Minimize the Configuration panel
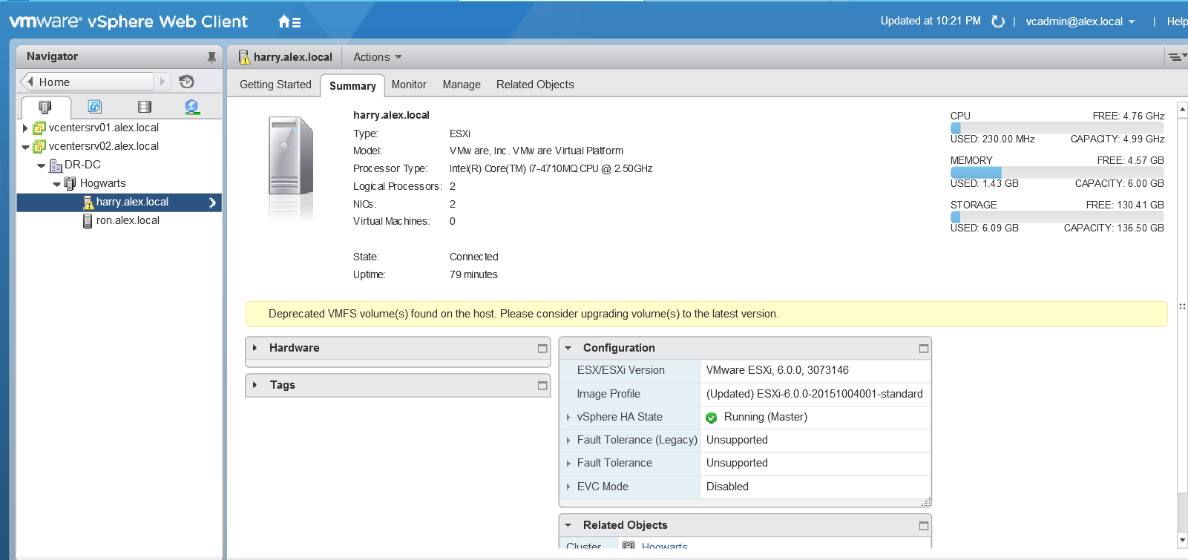Image resolution: width=1188 pixels, height=560 pixels. click(924, 349)
